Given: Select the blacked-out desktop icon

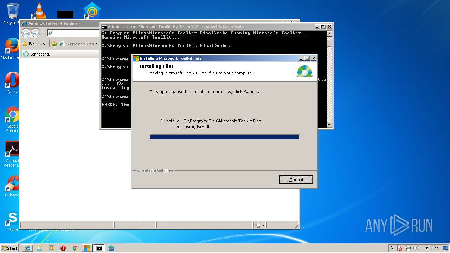Looking at the screenshot, I should click(65, 14).
